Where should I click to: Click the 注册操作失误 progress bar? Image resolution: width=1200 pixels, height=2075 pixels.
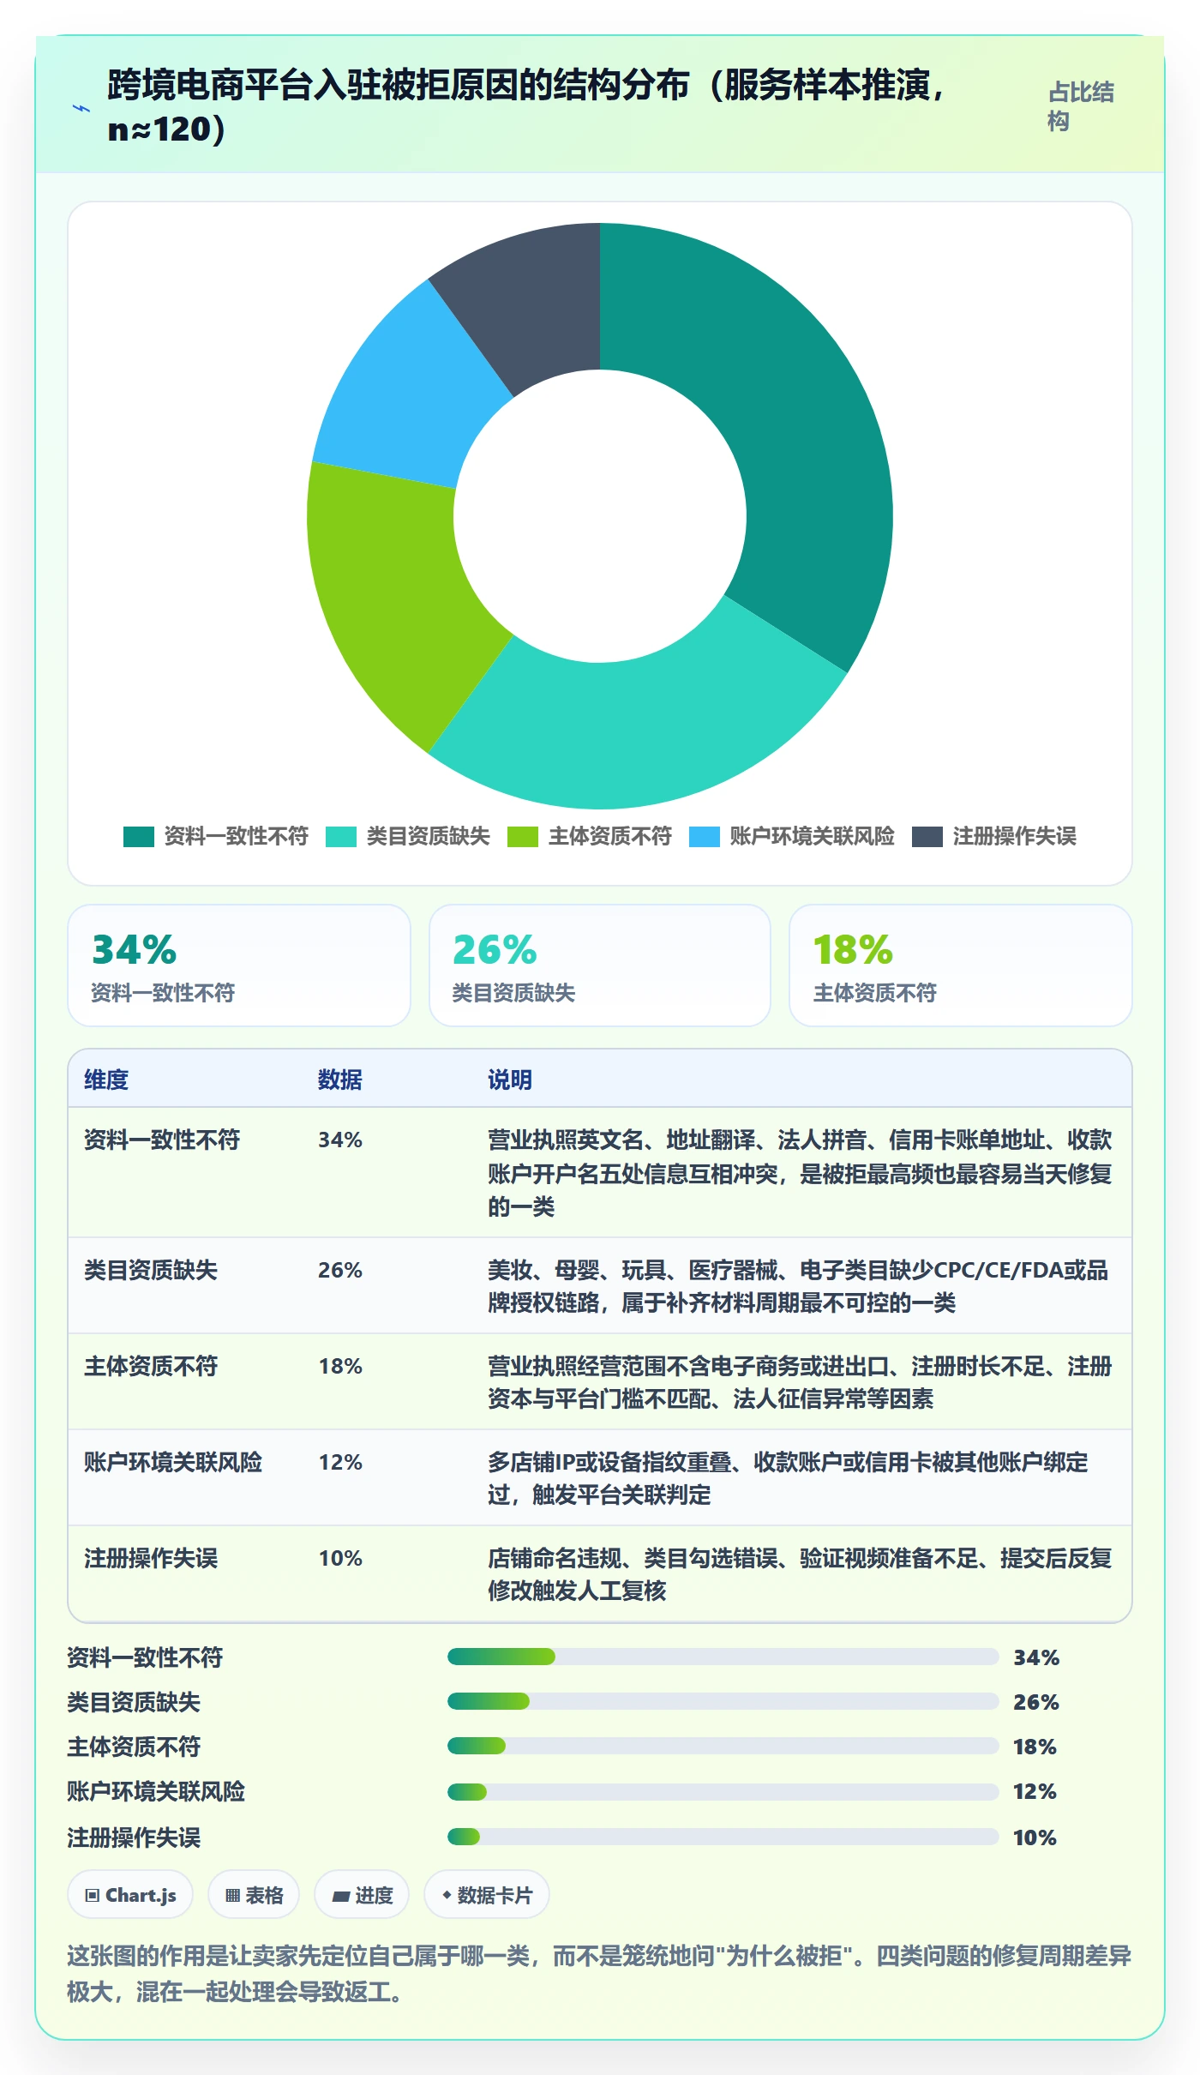click(723, 1837)
